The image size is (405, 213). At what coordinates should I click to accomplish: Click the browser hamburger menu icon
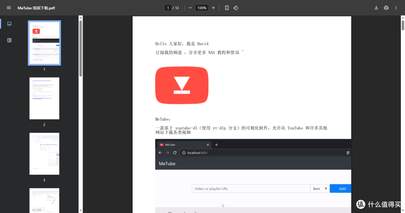tap(348, 153)
